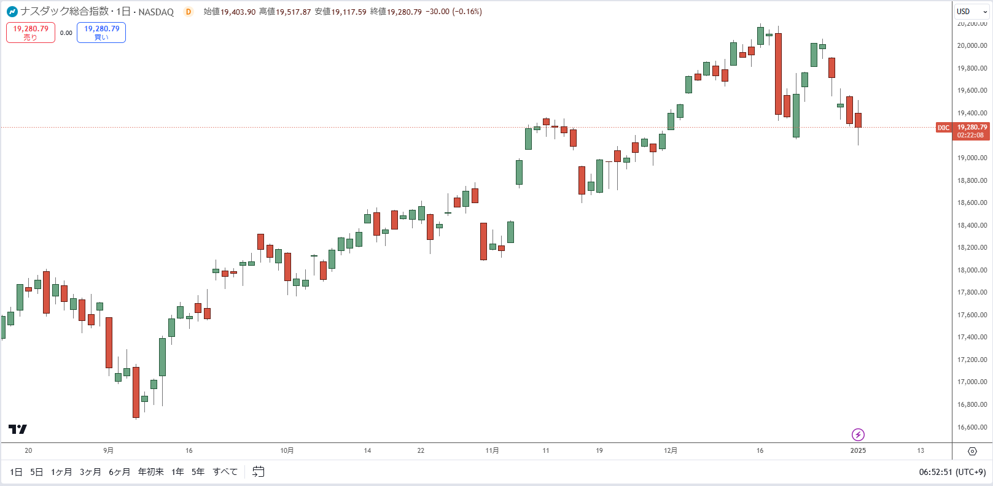This screenshot has width=993, height=486.
Task: Click the 20,000.00 price axis label
Action: (972, 45)
